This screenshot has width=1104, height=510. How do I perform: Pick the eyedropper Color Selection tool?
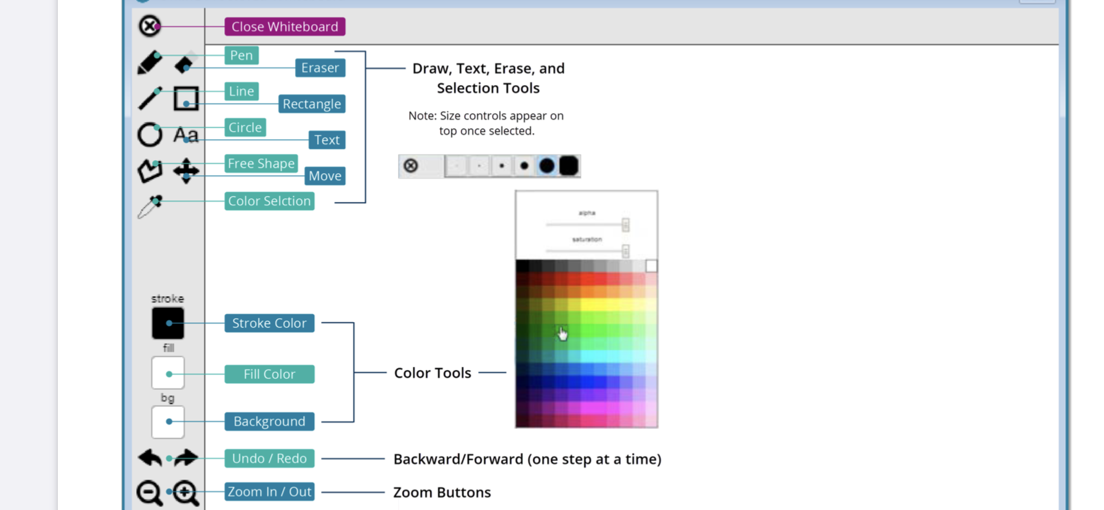tap(149, 207)
